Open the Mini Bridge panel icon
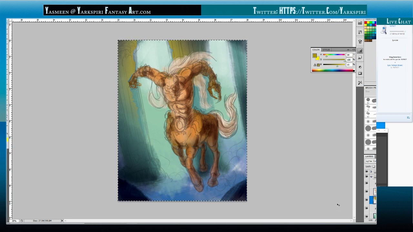The height and width of the screenshot is (232, 413). [x=360, y=23]
